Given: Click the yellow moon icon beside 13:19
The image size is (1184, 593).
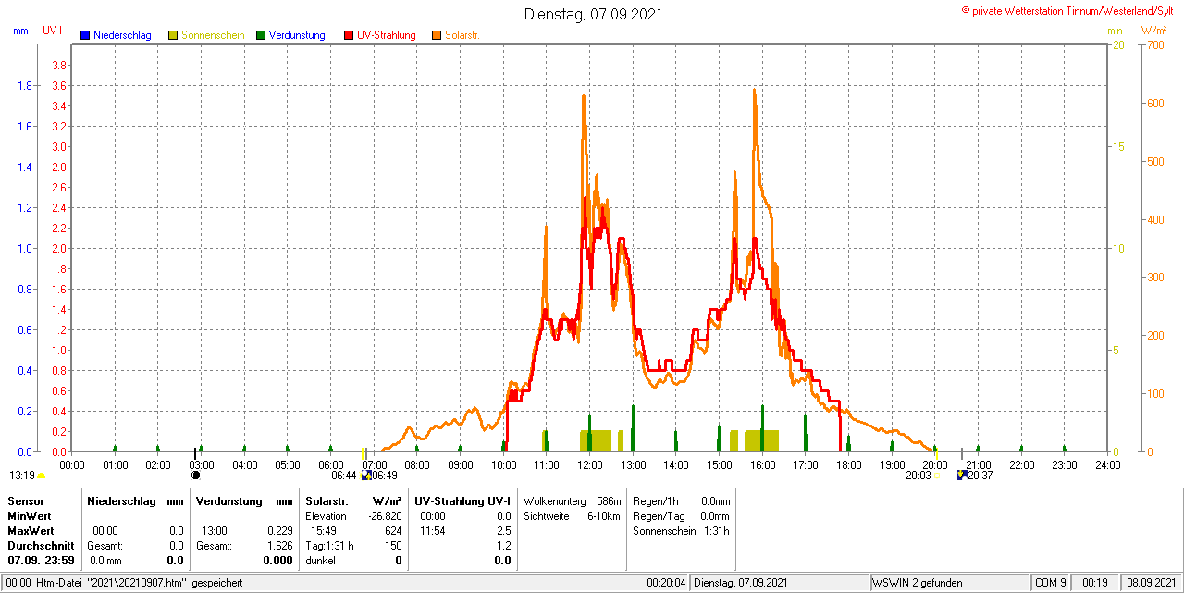Looking at the screenshot, I should (x=41, y=476).
